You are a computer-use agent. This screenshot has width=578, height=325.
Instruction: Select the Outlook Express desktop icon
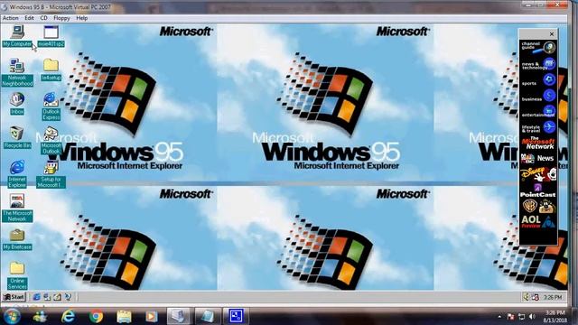click(51, 107)
